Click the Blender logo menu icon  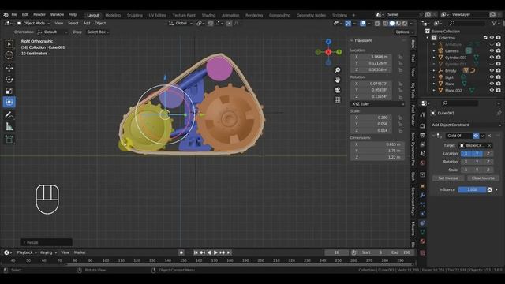coord(6,14)
